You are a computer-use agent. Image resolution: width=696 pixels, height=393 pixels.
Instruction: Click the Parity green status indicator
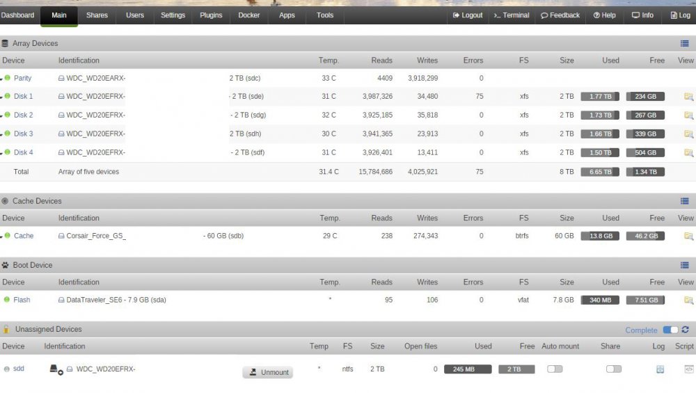point(7,78)
